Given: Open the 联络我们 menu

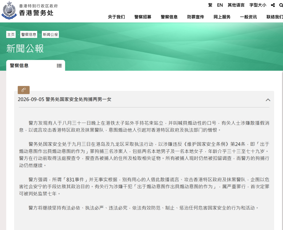Looking at the screenshot, I should [275, 17].
